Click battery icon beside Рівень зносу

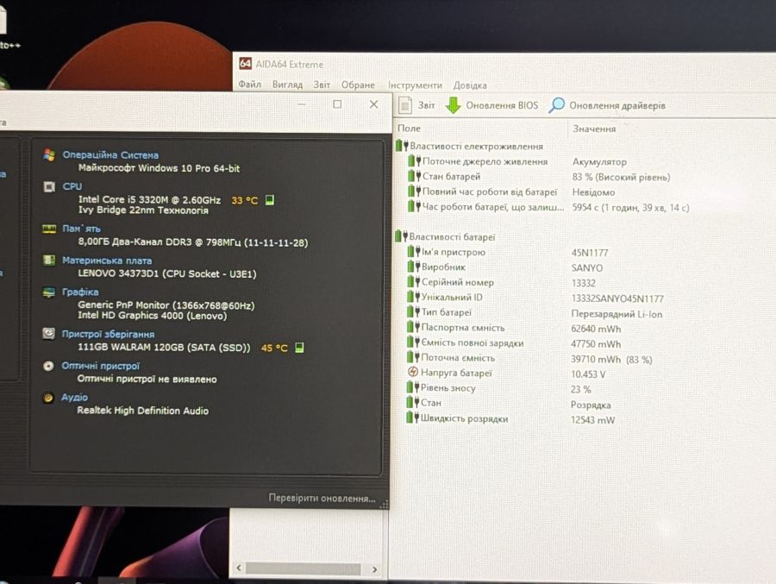tap(413, 387)
